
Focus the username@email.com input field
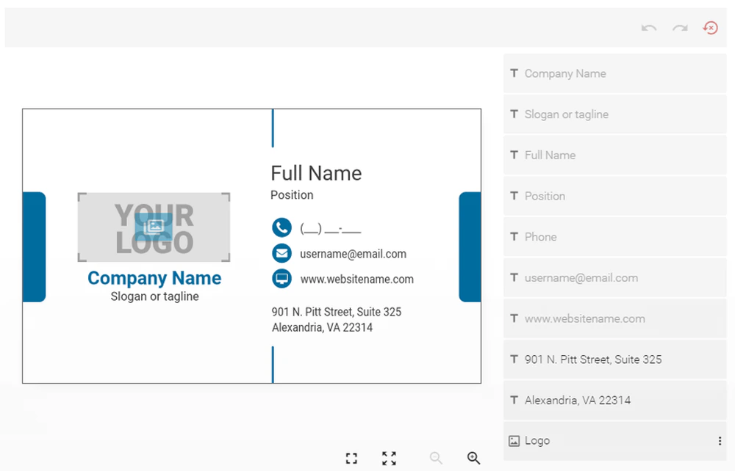click(x=615, y=278)
